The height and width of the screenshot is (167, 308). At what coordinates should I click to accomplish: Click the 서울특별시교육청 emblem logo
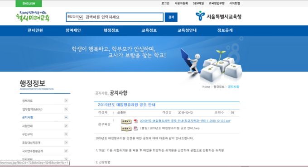218,16
